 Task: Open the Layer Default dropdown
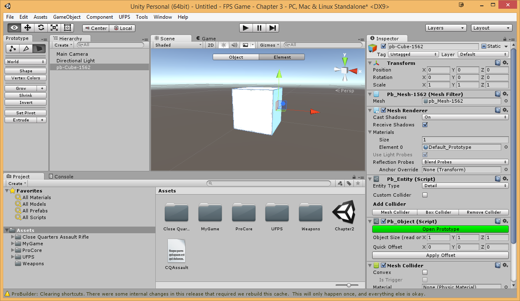[x=483, y=54]
